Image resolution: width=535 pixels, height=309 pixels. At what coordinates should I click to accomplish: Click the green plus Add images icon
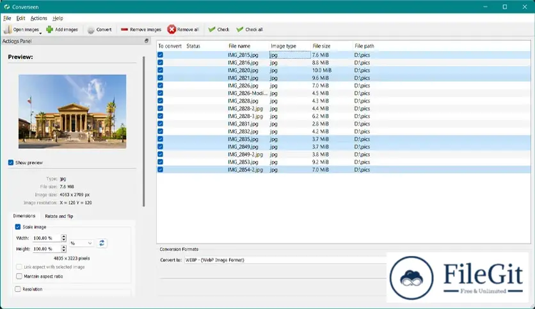tap(49, 29)
